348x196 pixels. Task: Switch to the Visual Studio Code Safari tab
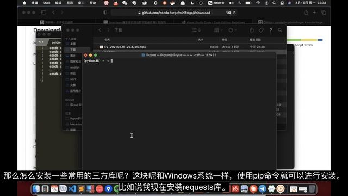[x=213, y=22]
